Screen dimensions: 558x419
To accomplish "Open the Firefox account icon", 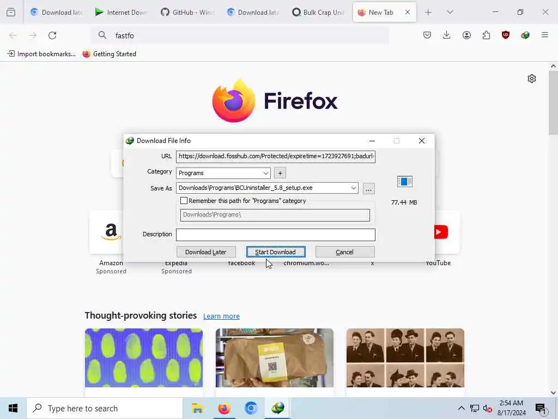I will pyautogui.click(x=466, y=35).
